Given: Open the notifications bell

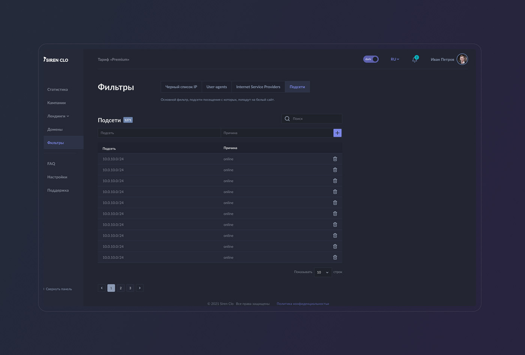Looking at the screenshot, I should [x=415, y=59].
